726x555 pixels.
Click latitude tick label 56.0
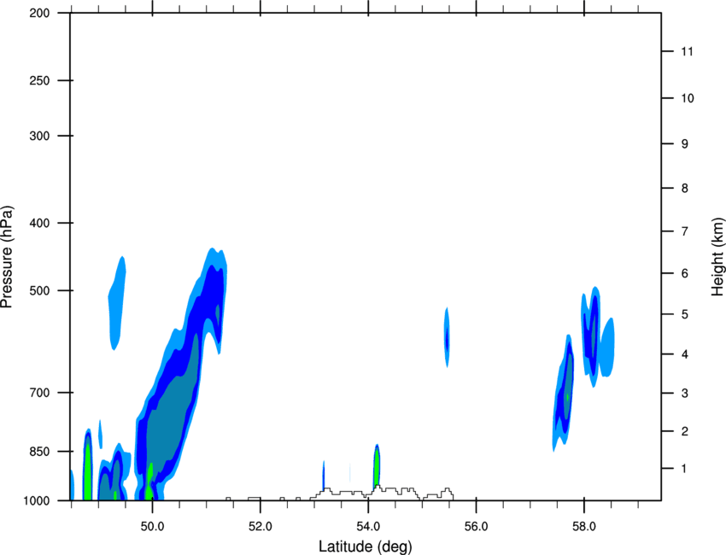tap(477, 526)
